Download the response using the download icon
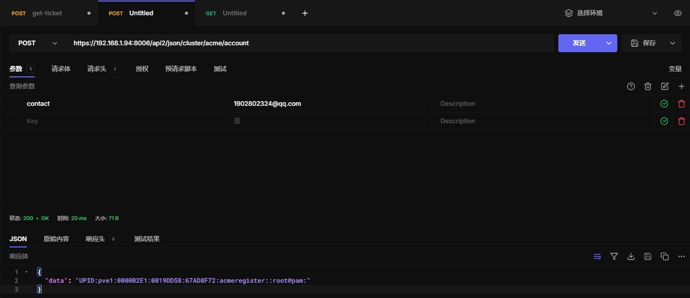The image size is (690, 298). [x=631, y=256]
